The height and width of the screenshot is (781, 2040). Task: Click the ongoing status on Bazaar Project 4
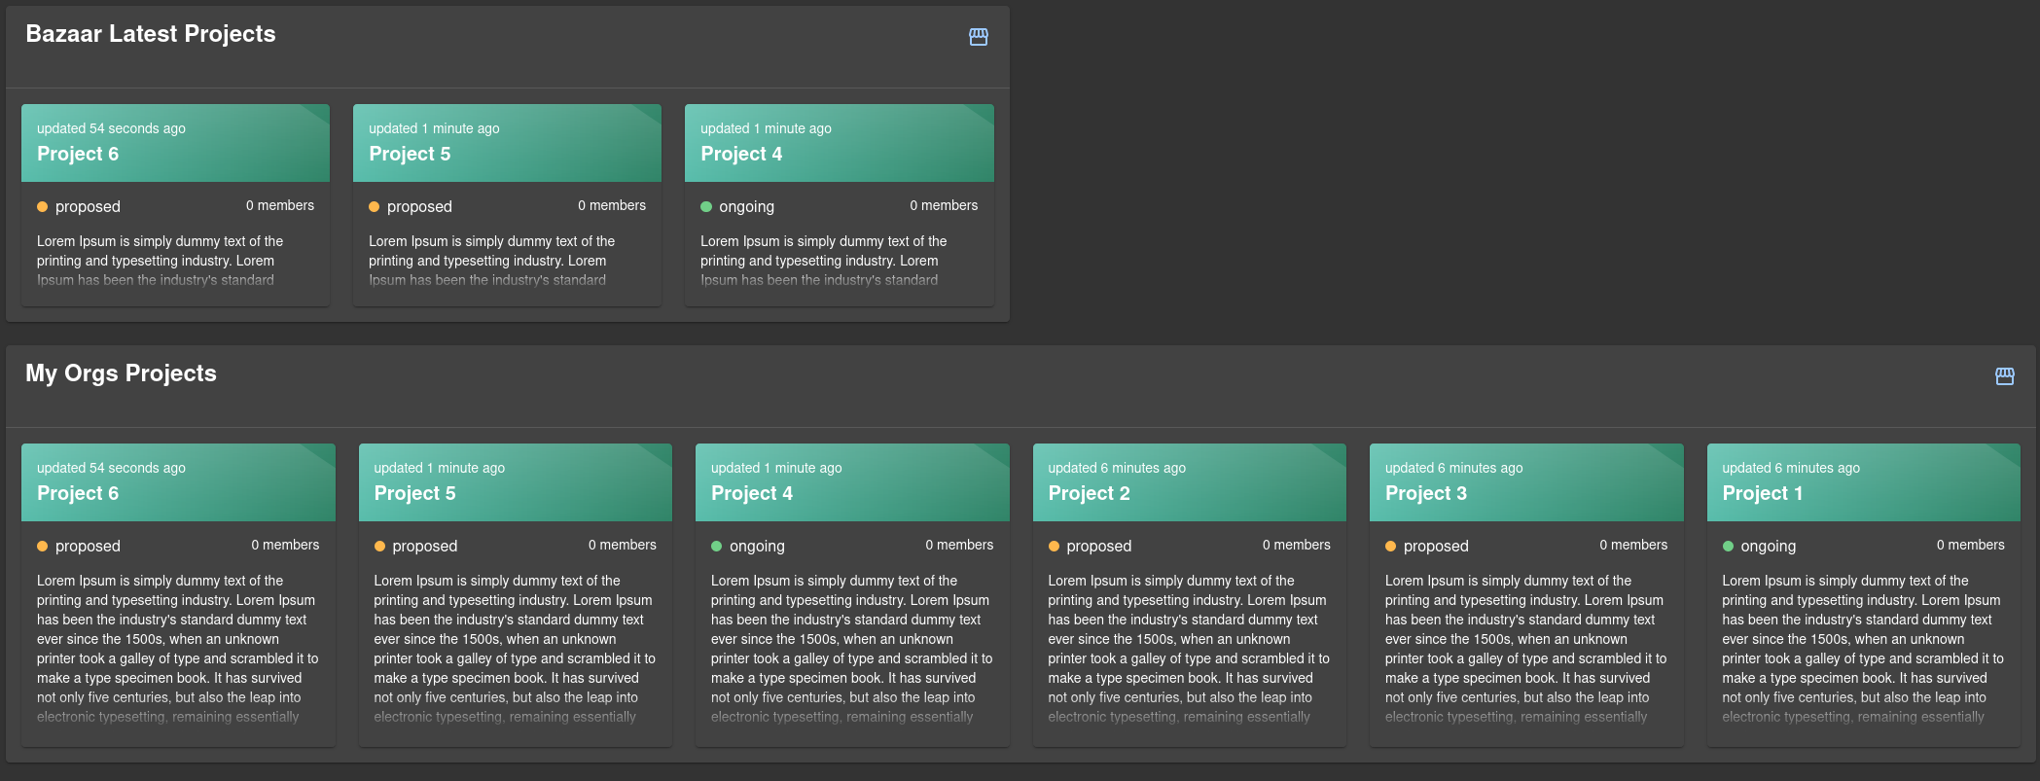(746, 207)
